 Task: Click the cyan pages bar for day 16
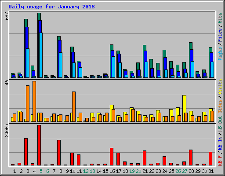113,67
